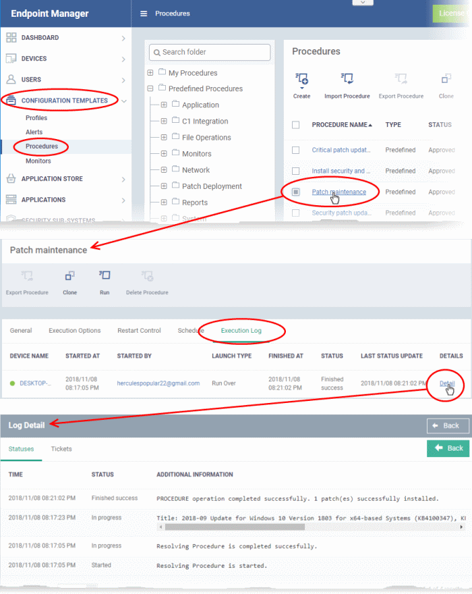Click the My Procedures folder icon

(x=162, y=72)
